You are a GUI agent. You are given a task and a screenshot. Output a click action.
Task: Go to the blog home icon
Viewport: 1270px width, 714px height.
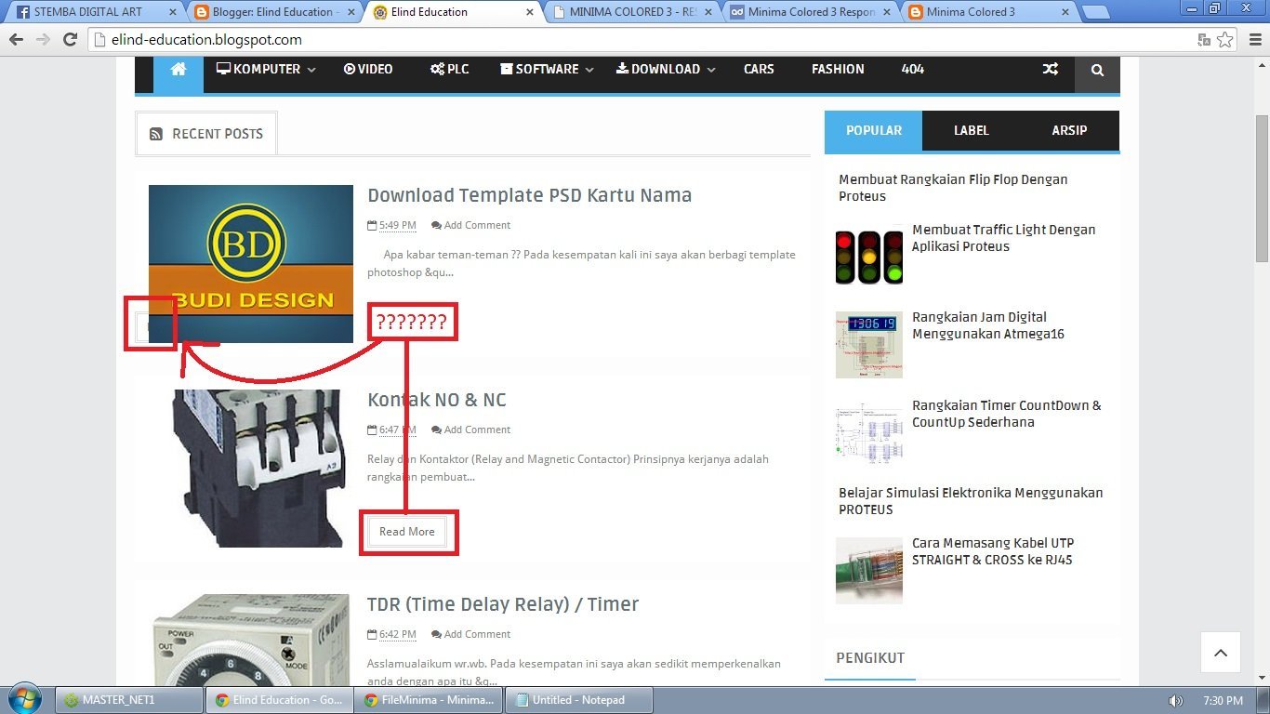(x=179, y=70)
